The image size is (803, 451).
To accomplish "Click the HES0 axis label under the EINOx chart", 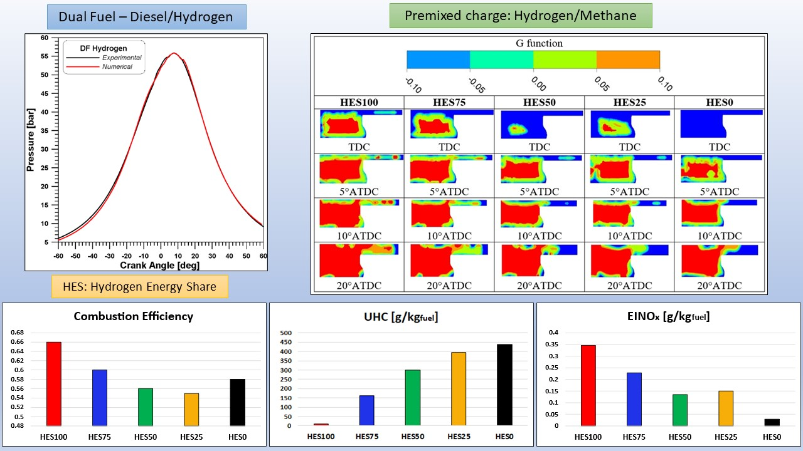I will click(x=771, y=437).
